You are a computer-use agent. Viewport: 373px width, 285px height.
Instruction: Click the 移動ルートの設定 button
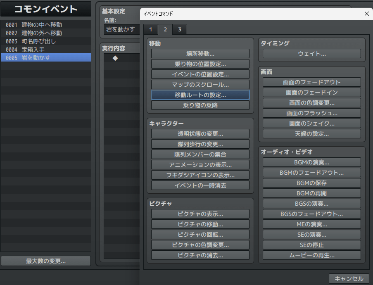tap(200, 95)
